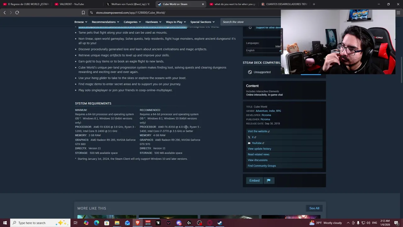
Task: Click See All in More Like This
Action: coord(314,208)
